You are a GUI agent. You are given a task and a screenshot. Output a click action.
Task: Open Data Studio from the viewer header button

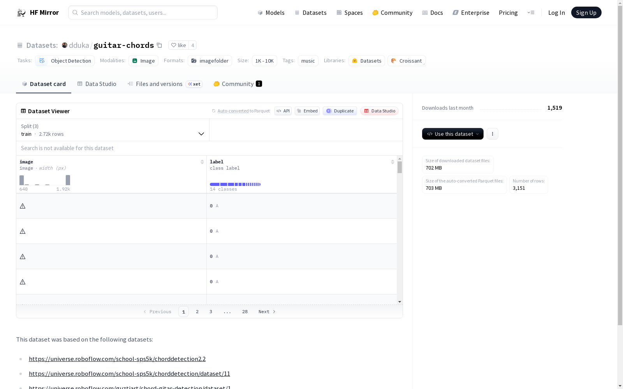coord(380,111)
